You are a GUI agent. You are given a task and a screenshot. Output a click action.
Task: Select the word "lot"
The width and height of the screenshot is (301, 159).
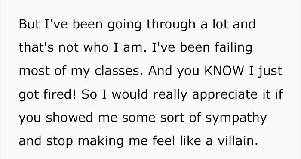click(221, 24)
